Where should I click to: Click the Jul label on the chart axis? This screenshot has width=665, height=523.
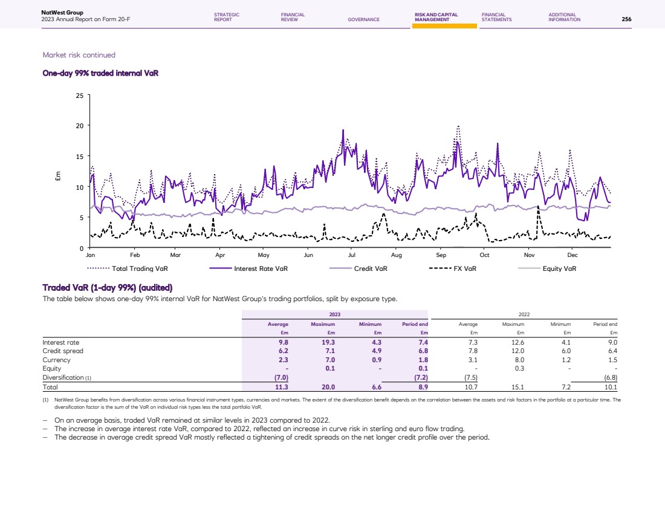pos(352,256)
